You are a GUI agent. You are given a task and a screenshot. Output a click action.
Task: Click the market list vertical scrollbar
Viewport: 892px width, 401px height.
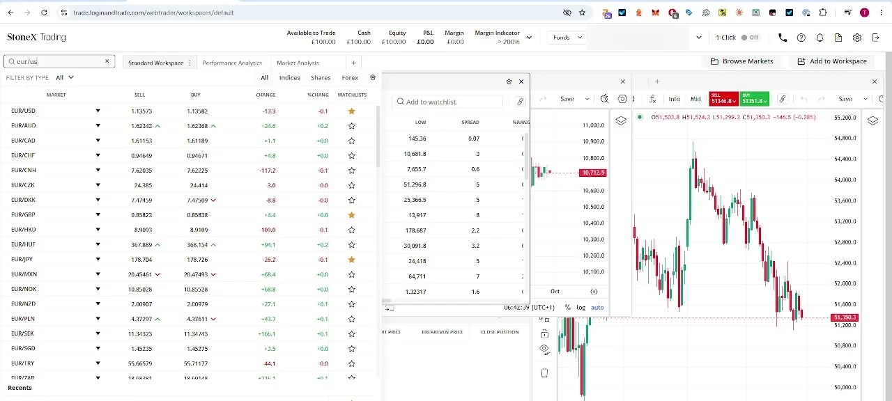point(378,136)
